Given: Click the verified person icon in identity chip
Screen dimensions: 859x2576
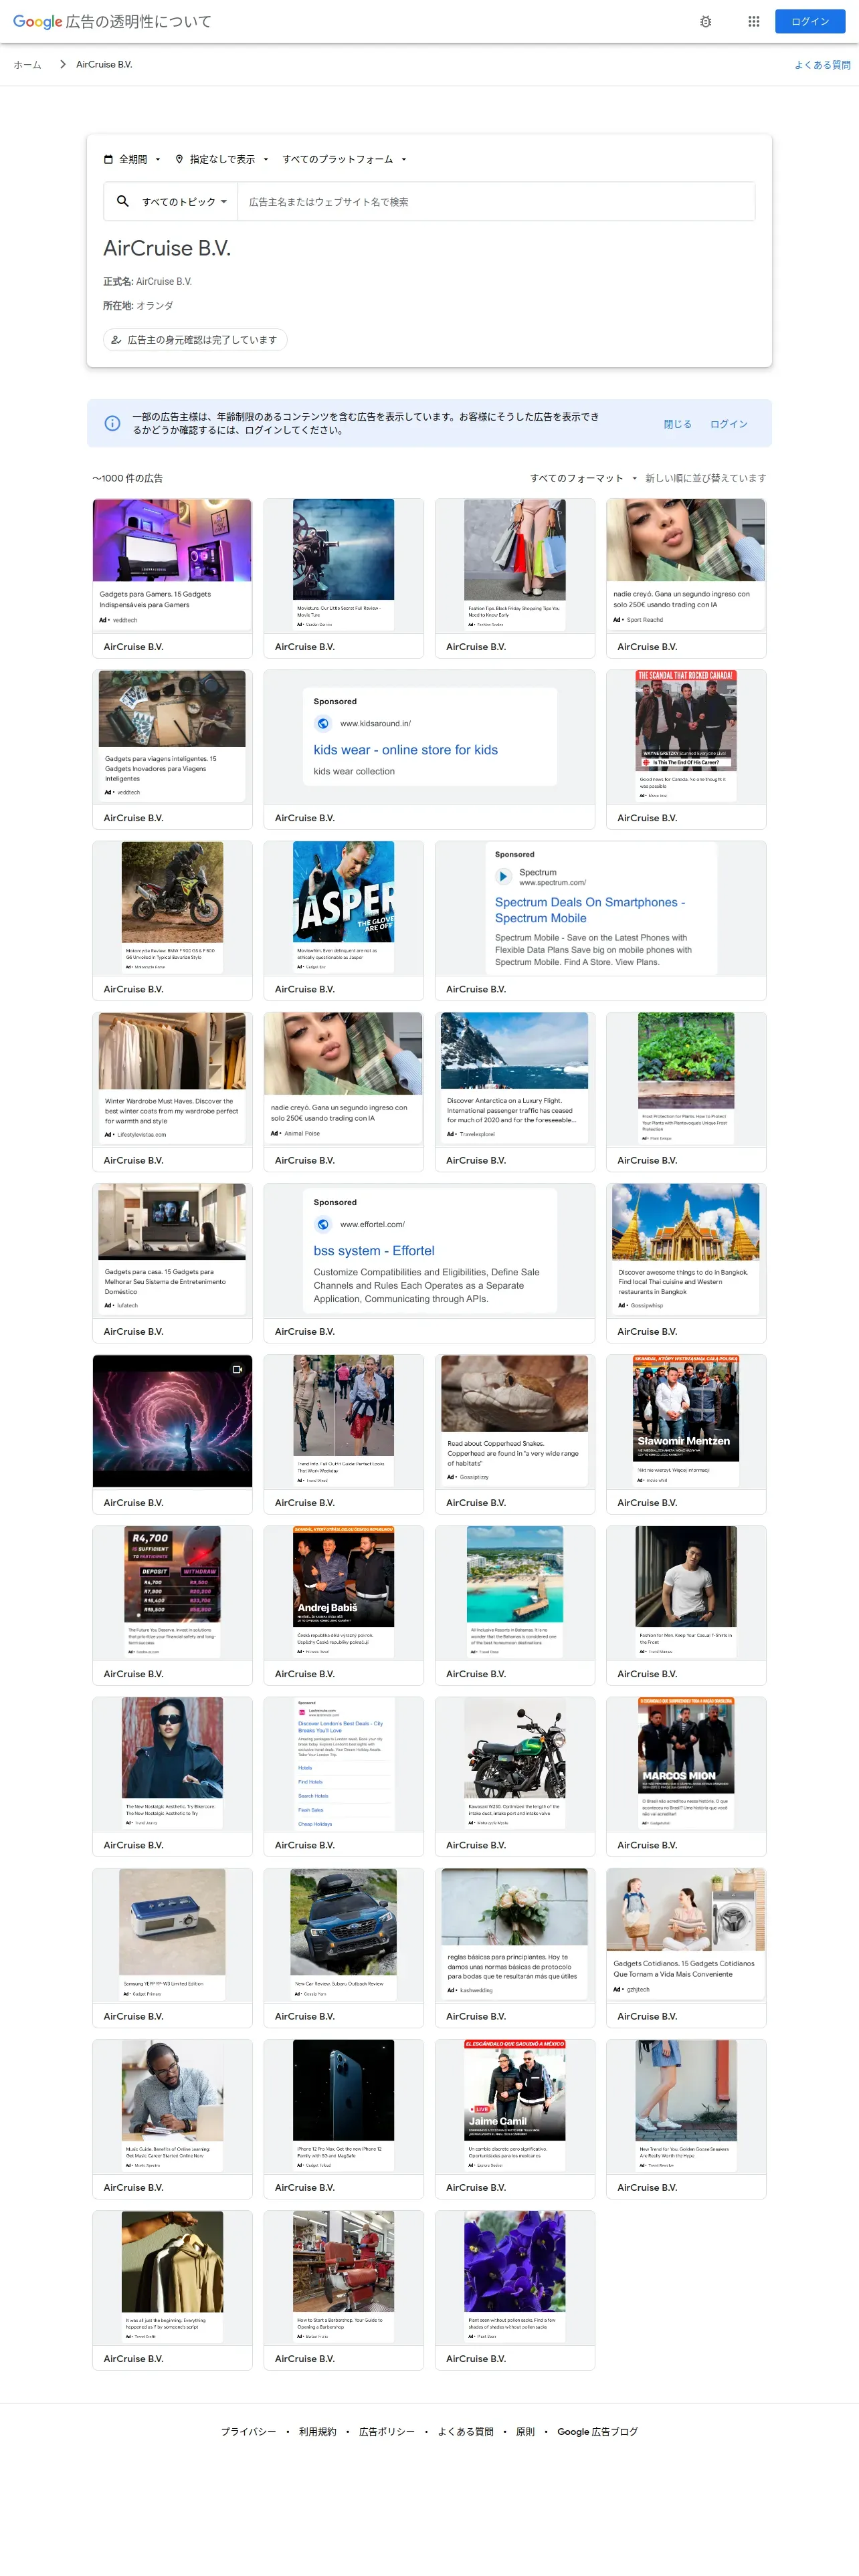Looking at the screenshot, I should (116, 340).
